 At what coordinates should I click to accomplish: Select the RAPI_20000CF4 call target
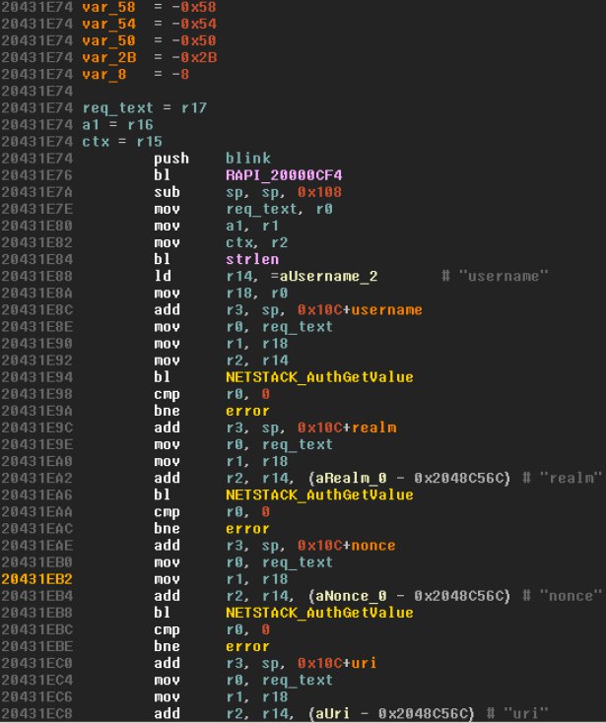point(284,175)
